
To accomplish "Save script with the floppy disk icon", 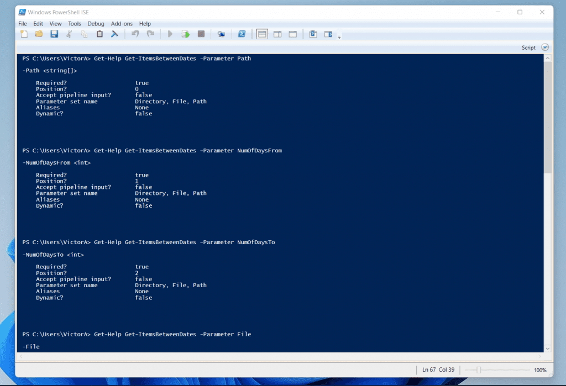I will (54, 34).
